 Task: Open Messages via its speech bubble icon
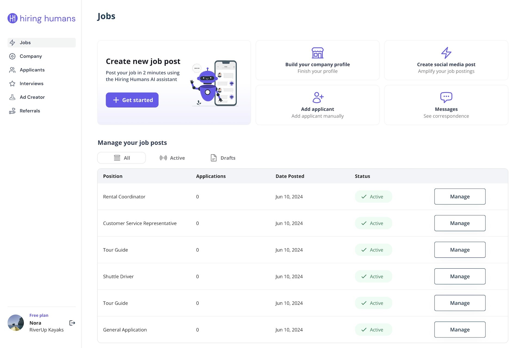pyautogui.click(x=446, y=97)
